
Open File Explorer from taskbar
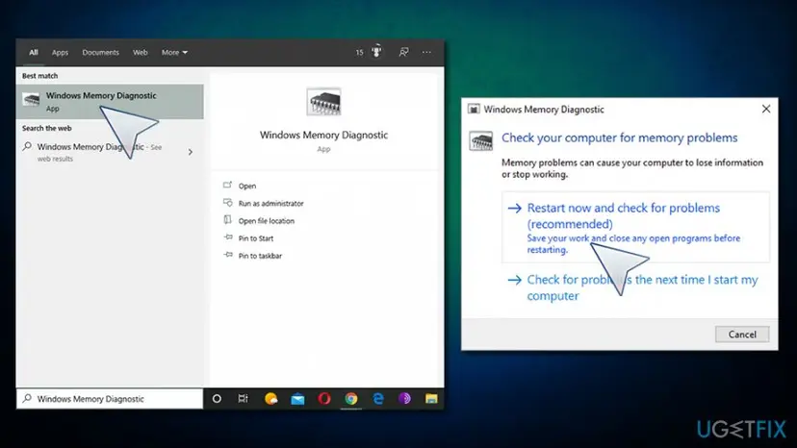(431, 399)
